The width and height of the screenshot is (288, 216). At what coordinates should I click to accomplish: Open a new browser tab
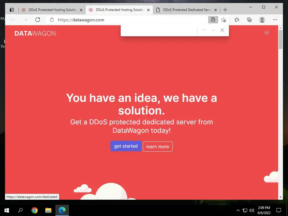225,10
